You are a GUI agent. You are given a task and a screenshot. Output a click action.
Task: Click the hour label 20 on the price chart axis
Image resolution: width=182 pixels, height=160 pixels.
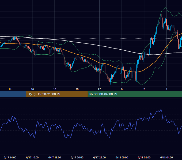77,89
